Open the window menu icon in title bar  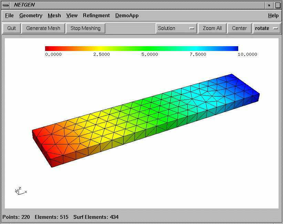(x=6, y=5)
